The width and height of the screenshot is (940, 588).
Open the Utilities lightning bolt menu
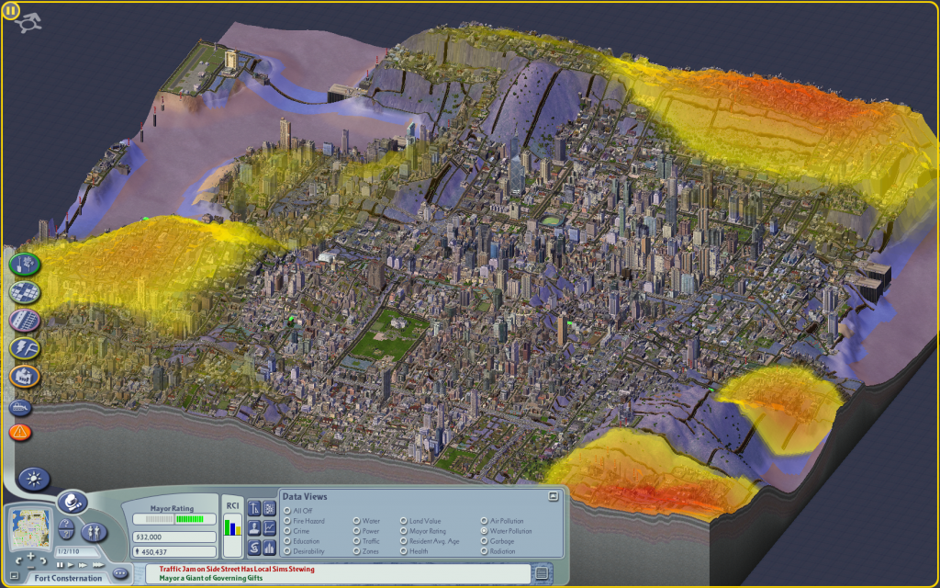pyautogui.click(x=25, y=348)
